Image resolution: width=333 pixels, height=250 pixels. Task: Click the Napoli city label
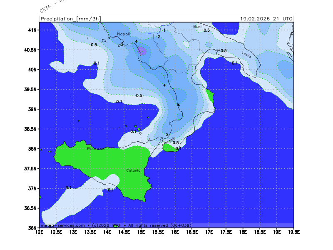click(x=124, y=34)
